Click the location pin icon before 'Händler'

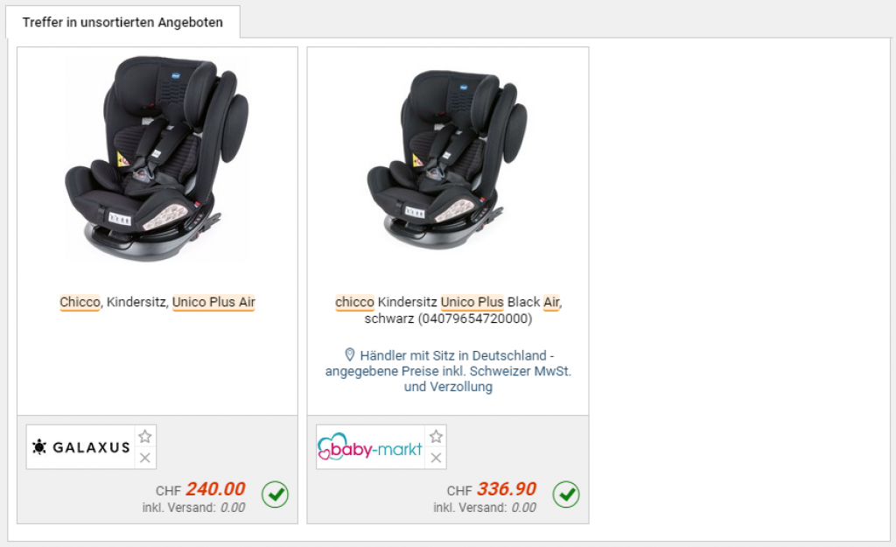pyautogui.click(x=350, y=354)
